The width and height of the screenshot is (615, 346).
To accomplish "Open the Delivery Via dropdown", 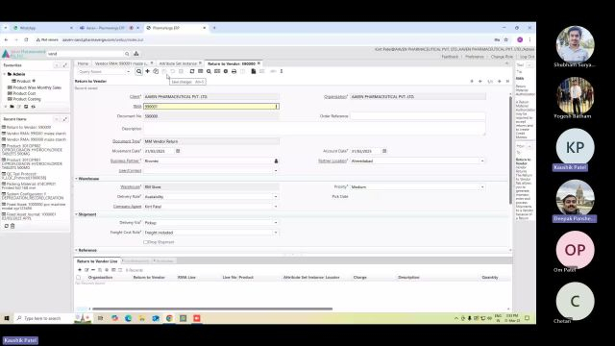I will click(x=276, y=223).
